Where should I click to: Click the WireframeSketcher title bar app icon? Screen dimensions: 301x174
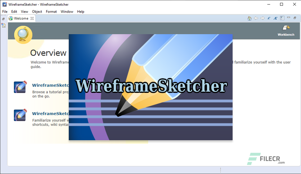point(5,4)
